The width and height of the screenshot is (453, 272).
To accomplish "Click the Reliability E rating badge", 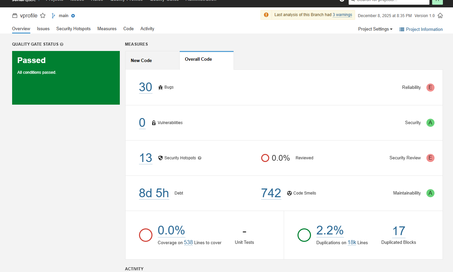I will (x=430, y=88).
